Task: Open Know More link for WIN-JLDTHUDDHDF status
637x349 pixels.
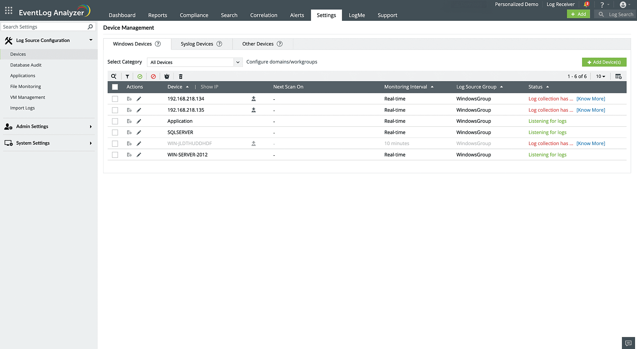Action: (x=590, y=143)
